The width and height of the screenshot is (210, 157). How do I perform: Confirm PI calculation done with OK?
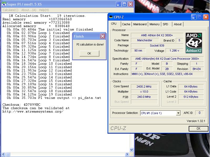pos(89,53)
